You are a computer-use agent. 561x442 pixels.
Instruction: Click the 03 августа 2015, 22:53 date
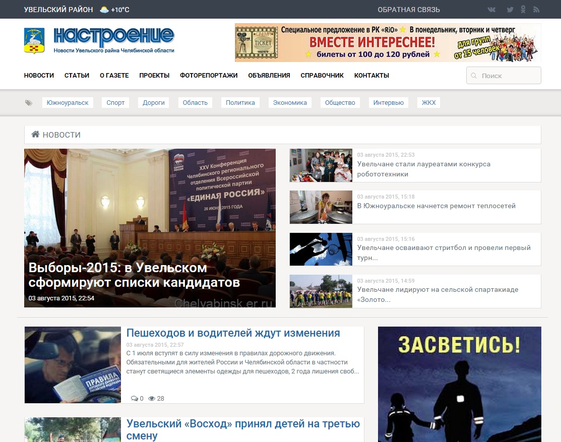point(386,155)
